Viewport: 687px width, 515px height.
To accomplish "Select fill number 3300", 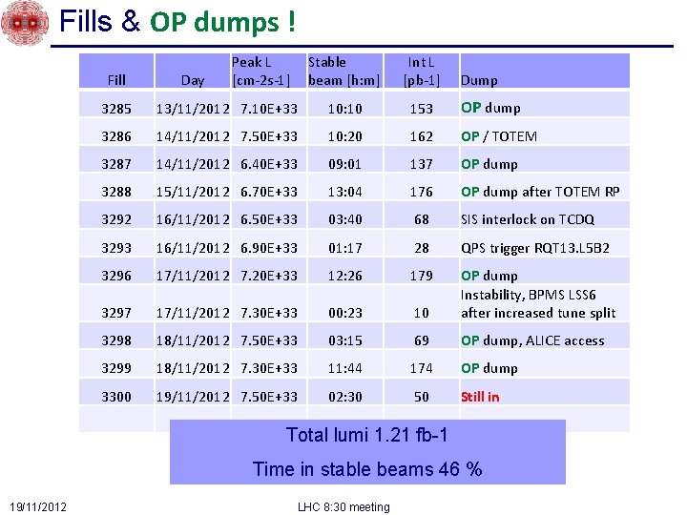I will click(116, 397).
